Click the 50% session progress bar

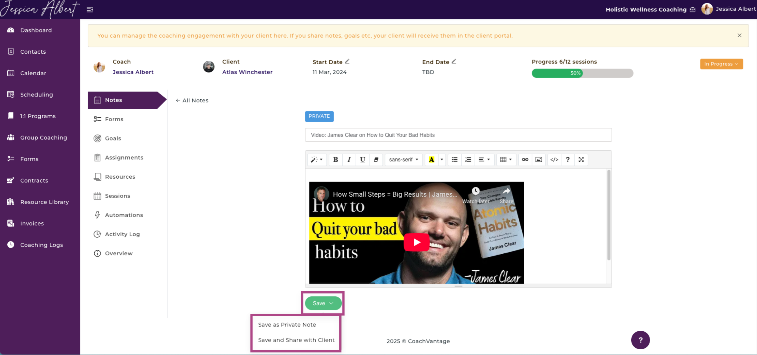pos(582,73)
